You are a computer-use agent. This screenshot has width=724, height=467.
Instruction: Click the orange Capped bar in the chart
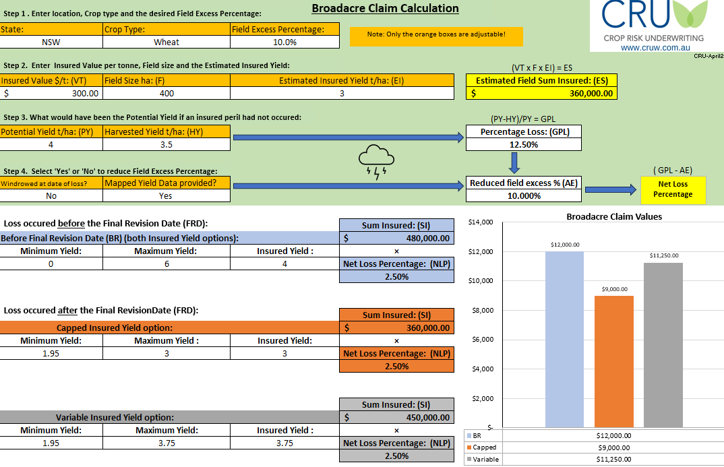613,361
